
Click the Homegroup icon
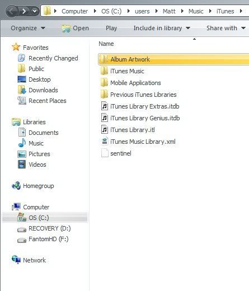coord(16,186)
